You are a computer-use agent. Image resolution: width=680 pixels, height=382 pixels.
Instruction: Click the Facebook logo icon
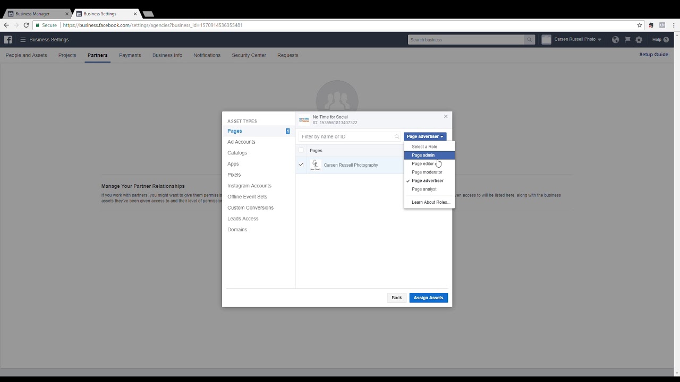(8, 40)
